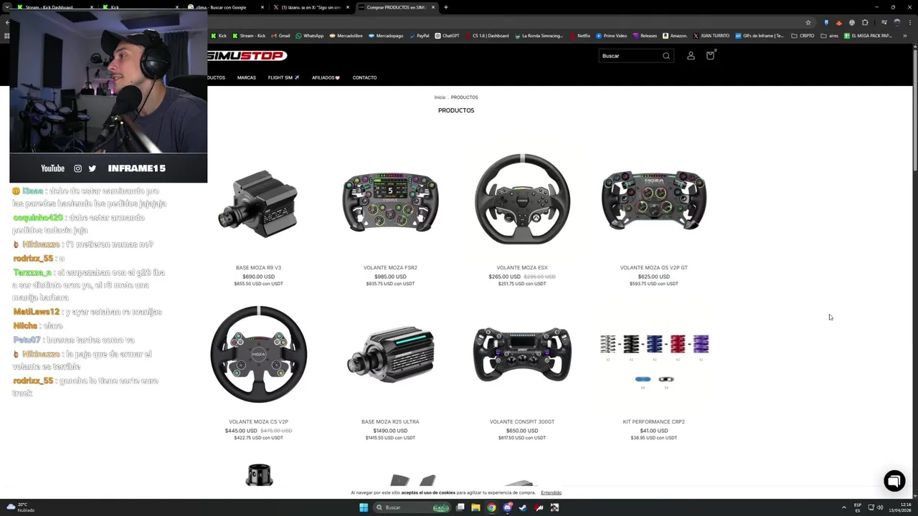Open the VOLANTE MOZA FSR2 product link
The image size is (918, 516).
coord(390,268)
